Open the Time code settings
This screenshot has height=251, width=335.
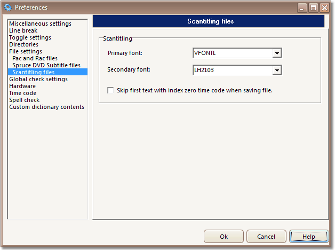coord(22,93)
